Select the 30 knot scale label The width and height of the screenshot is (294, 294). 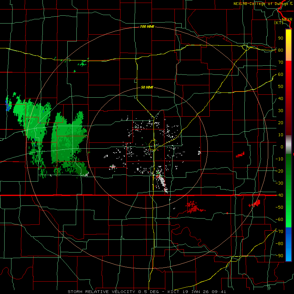(x=281, y=111)
